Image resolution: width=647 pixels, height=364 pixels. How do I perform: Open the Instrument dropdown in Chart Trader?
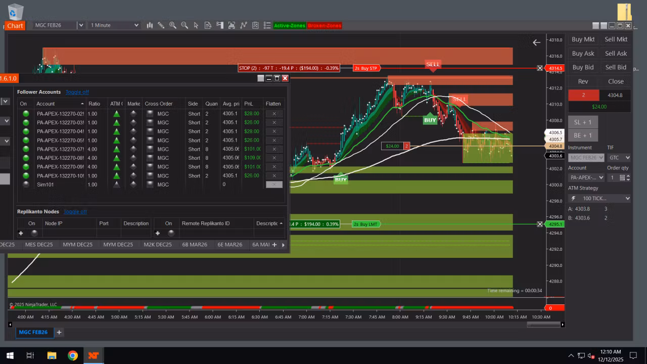(586, 158)
